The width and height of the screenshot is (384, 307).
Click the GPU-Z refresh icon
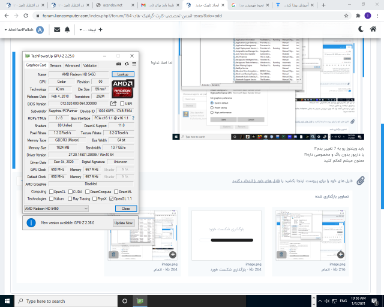[126, 65]
